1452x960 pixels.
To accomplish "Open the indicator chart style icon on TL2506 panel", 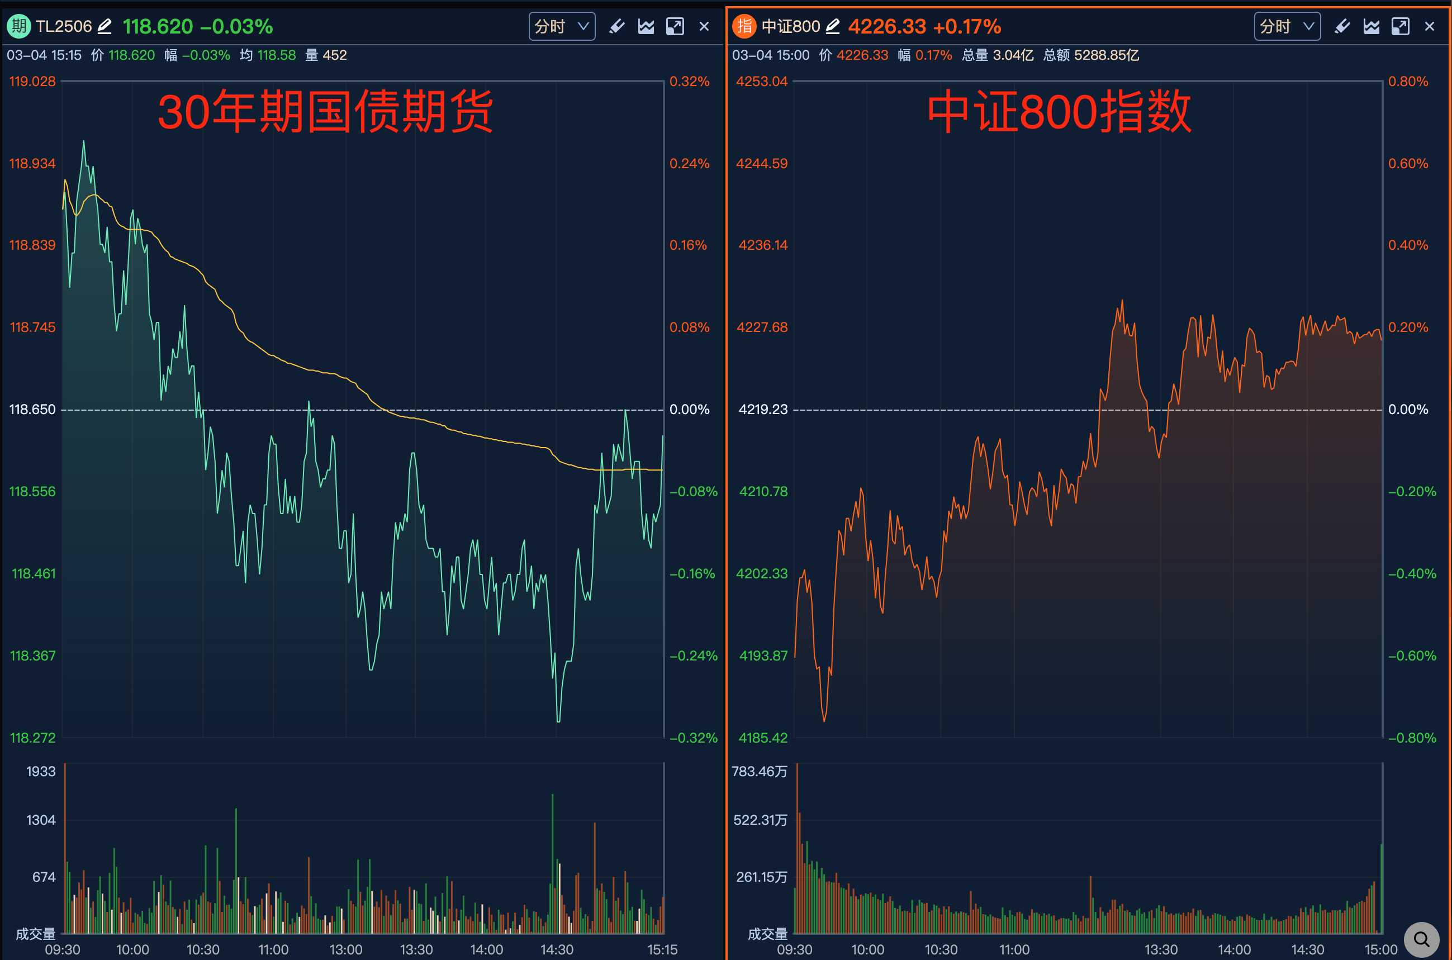I will click(x=645, y=26).
